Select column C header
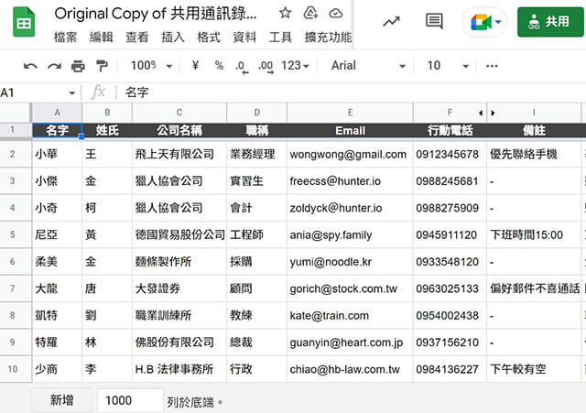 [179, 113]
